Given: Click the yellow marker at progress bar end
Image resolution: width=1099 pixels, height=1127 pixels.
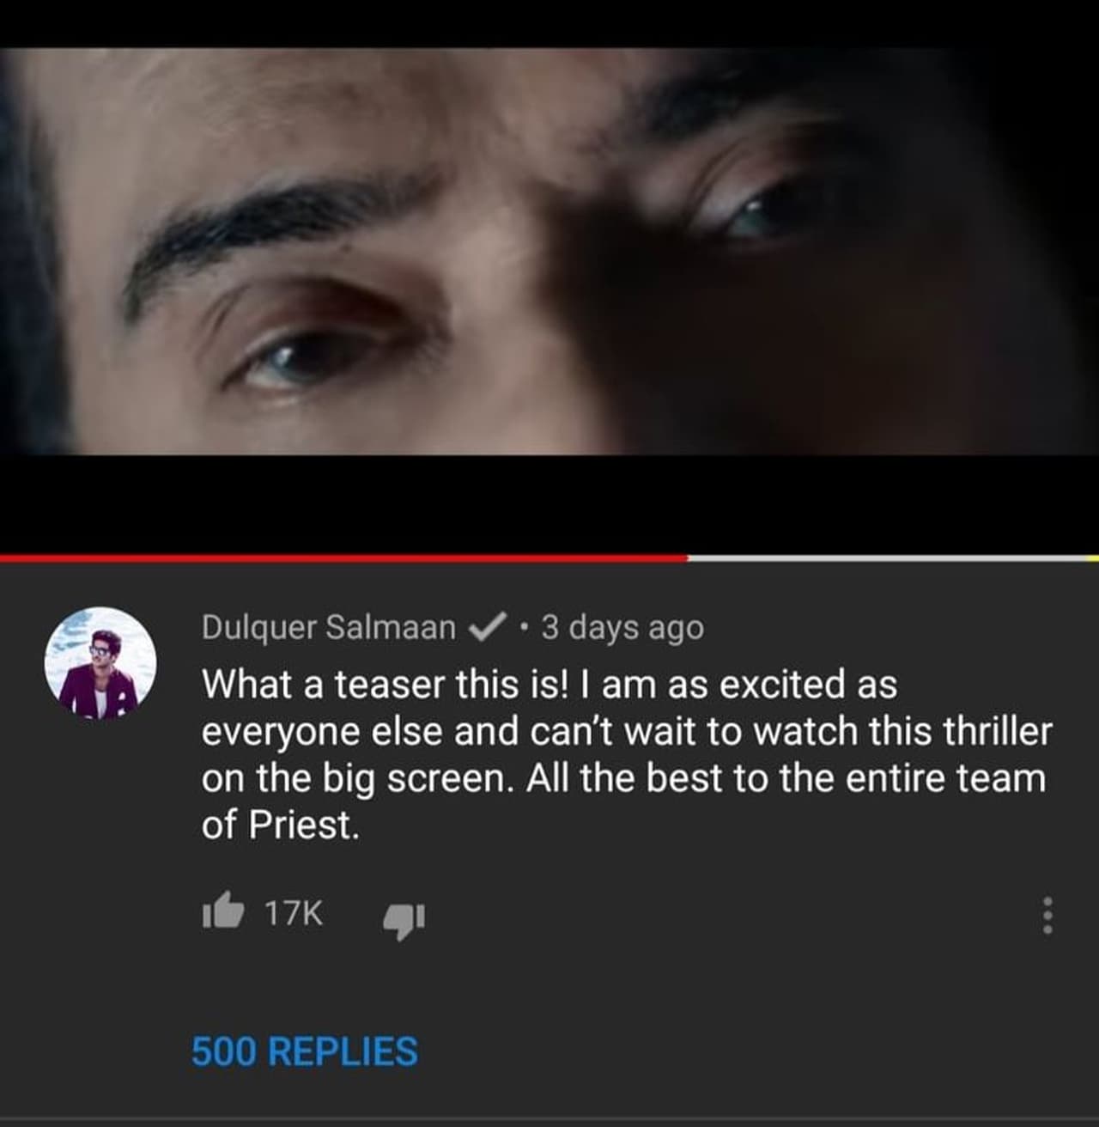Looking at the screenshot, I should click(x=1092, y=558).
